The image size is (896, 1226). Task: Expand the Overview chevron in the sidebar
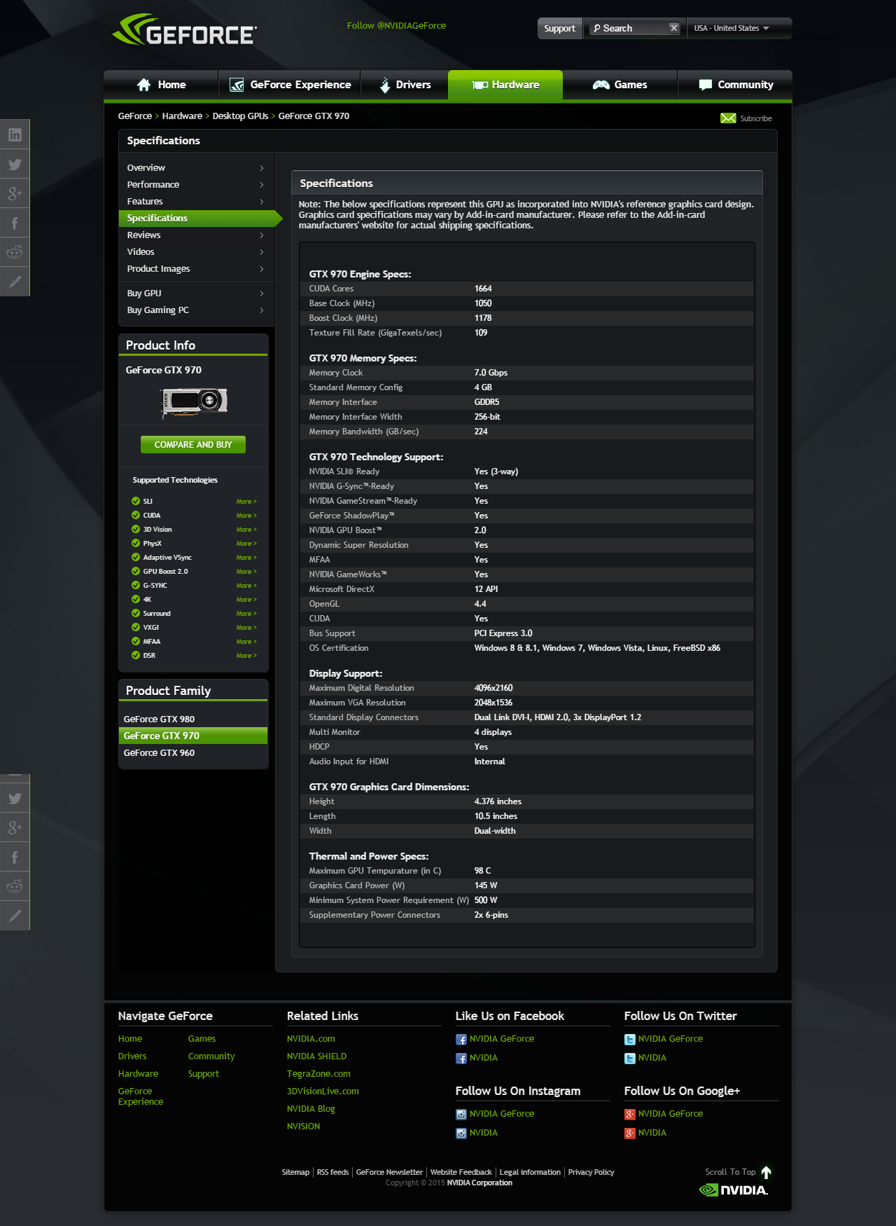pyautogui.click(x=262, y=168)
